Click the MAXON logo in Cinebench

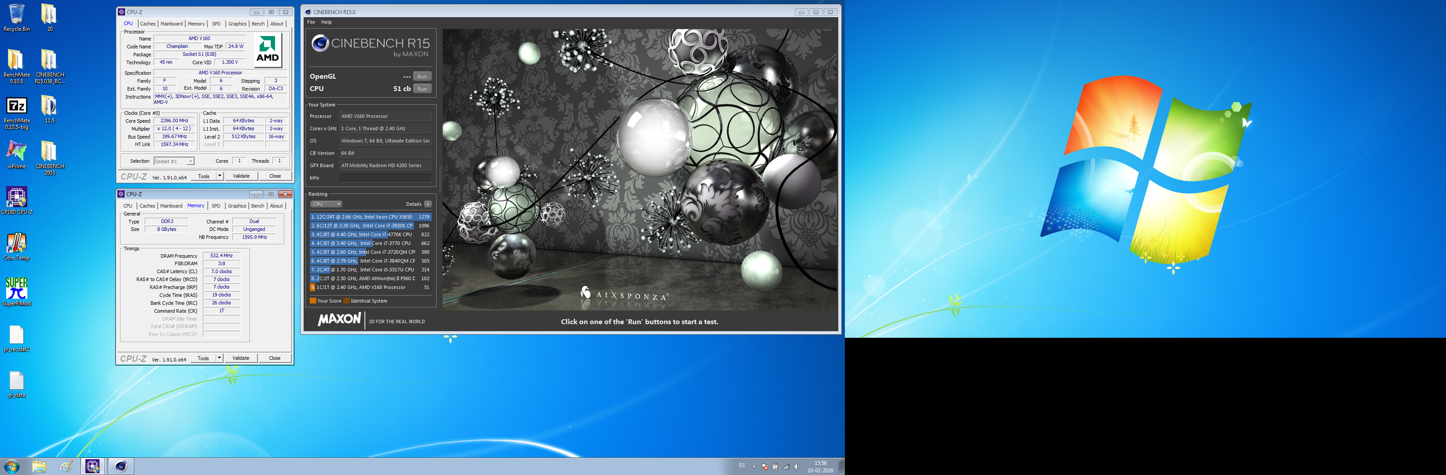point(340,319)
